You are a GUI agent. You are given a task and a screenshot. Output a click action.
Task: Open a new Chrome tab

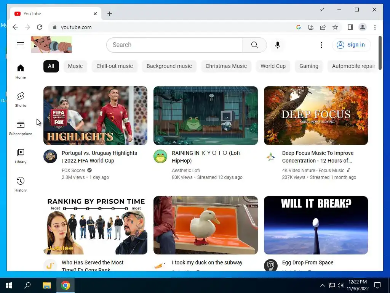pyautogui.click(x=110, y=14)
